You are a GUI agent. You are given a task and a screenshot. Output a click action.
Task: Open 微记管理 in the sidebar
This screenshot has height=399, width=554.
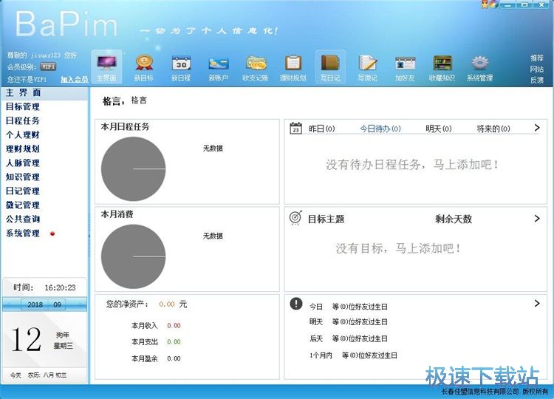(x=23, y=205)
